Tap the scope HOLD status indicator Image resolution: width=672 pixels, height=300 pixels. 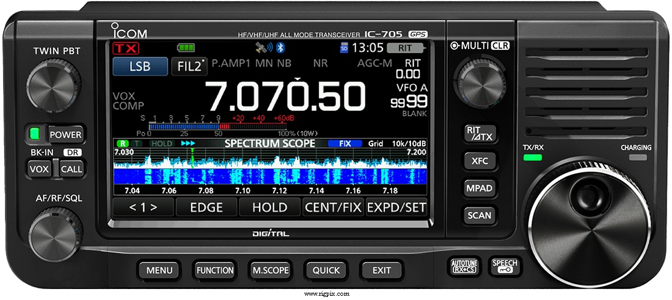click(x=162, y=143)
